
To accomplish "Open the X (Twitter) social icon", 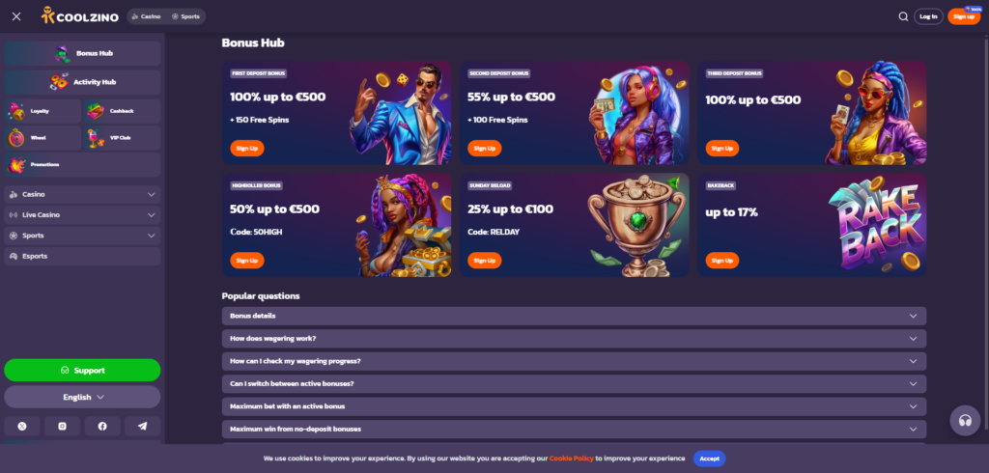I will coord(22,427).
